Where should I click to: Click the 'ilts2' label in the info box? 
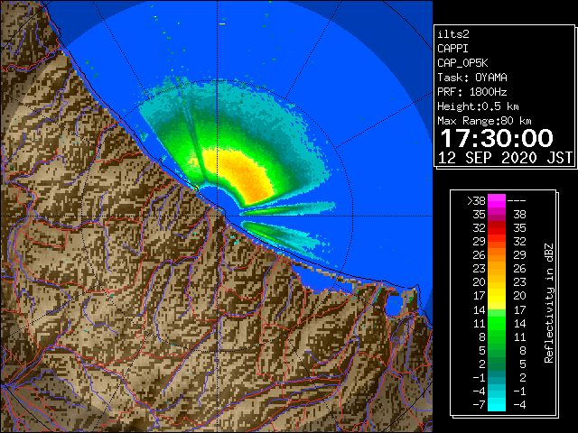click(x=453, y=34)
